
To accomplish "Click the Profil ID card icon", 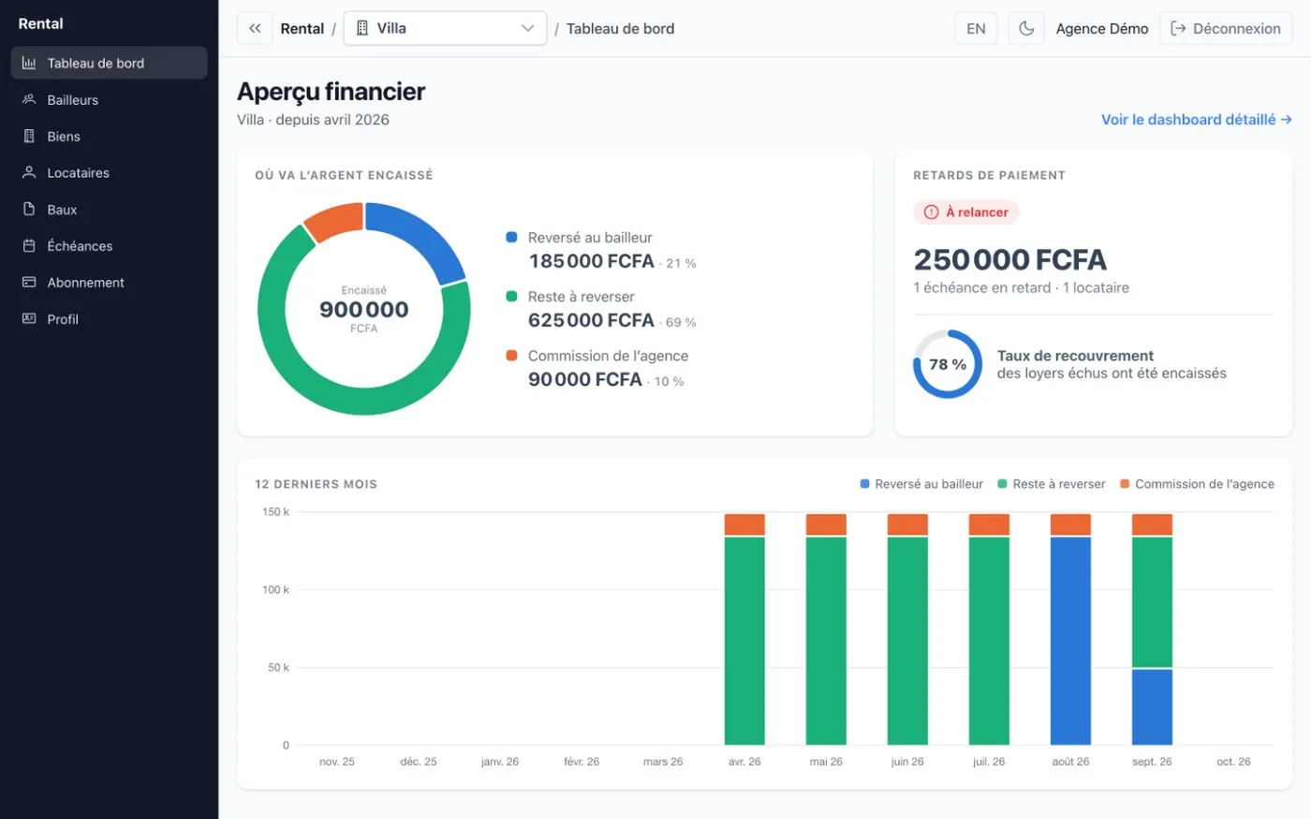I will (x=29, y=319).
